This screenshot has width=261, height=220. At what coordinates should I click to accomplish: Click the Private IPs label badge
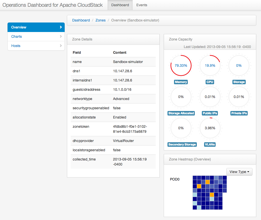(239, 113)
